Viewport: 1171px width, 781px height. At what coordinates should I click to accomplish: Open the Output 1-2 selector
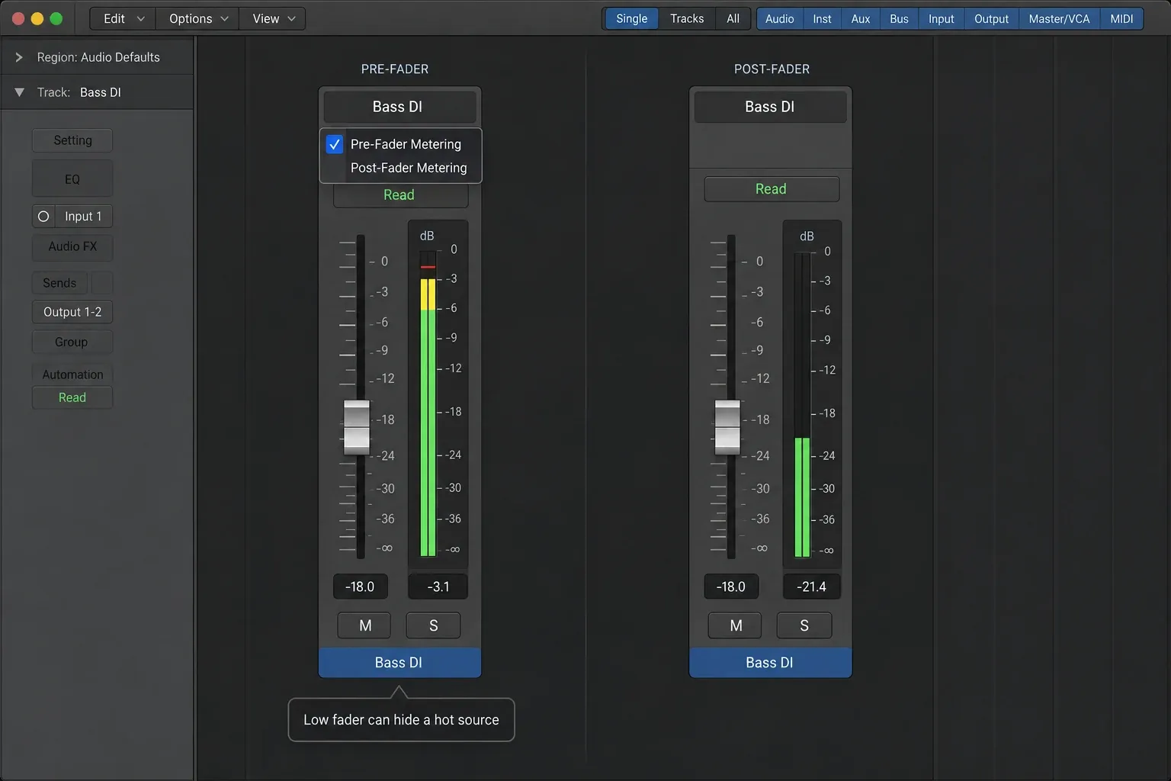tap(72, 312)
